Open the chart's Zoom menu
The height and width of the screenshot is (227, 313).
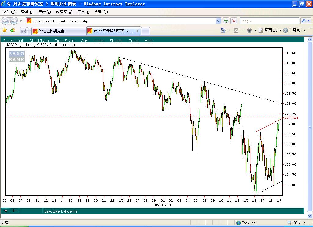(x=134, y=41)
